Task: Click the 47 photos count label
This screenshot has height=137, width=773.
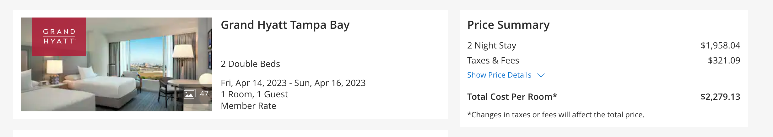Action: (x=204, y=94)
